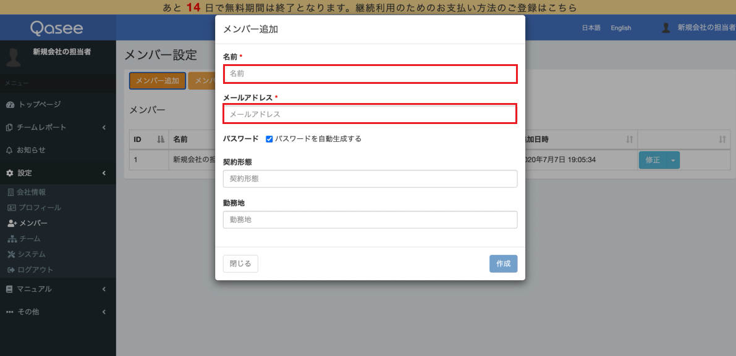Sort table by ID column icon

coord(161,139)
